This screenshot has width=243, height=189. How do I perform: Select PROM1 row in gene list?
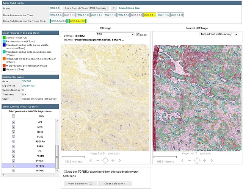pos(28,161)
